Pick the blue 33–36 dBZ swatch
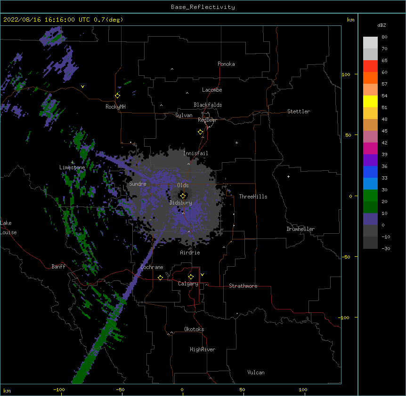The width and height of the screenshot is (406, 396). tap(370, 172)
